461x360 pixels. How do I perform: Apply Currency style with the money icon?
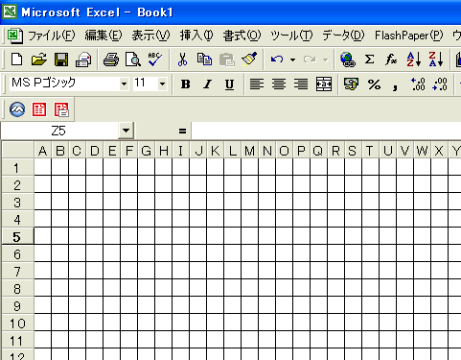pyautogui.click(x=351, y=84)
